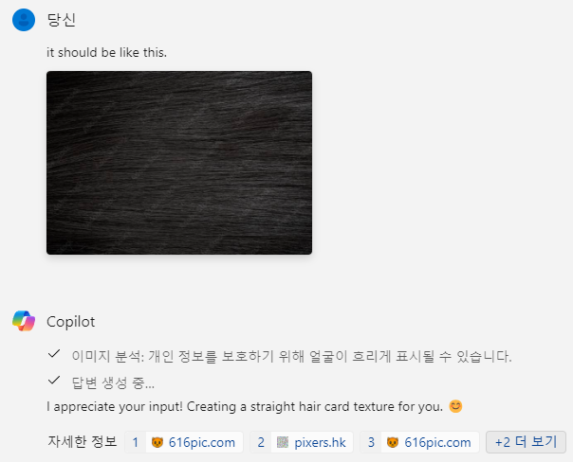This screenshot has height=462, width=573.
Task: Click the smiling emoji after the reply
Action: click(x=455, y=406)
